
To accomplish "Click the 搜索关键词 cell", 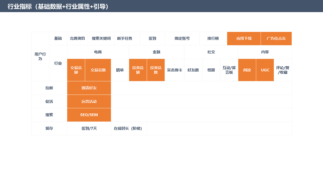I will point(101,38).
